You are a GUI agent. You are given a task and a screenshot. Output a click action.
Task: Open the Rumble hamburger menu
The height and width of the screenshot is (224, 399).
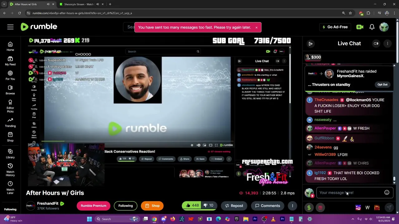point(10,27)
